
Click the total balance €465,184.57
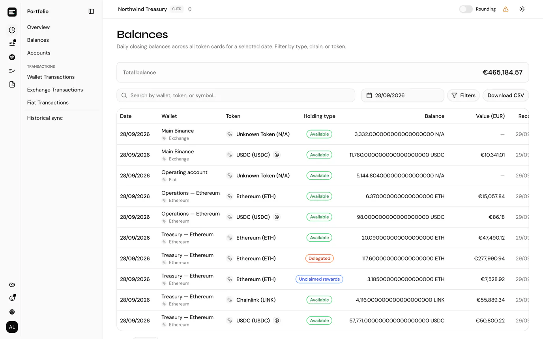[502, 73]
